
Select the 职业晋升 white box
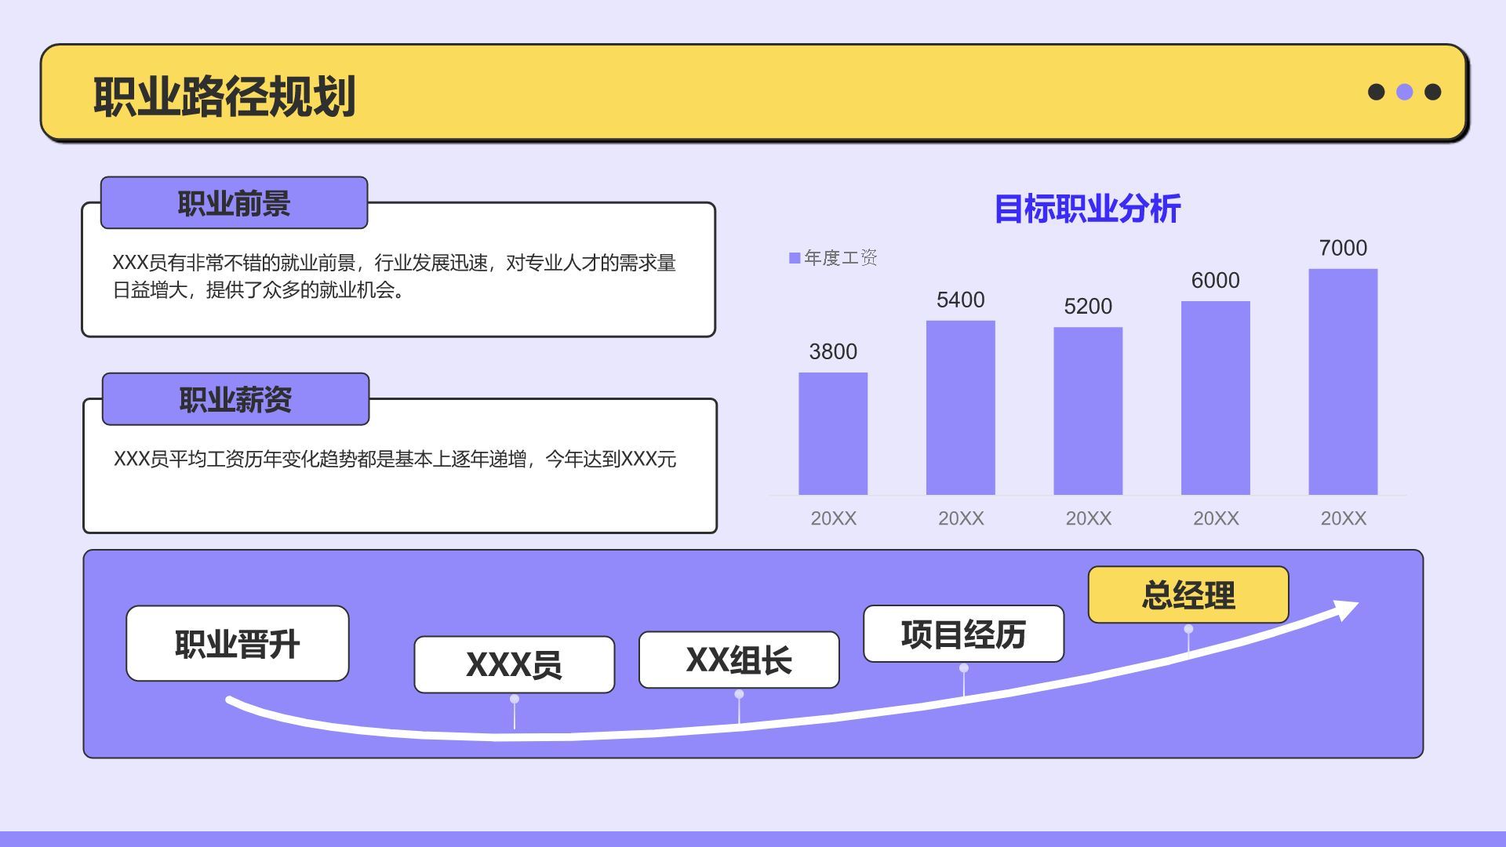[x=237, y=643]
